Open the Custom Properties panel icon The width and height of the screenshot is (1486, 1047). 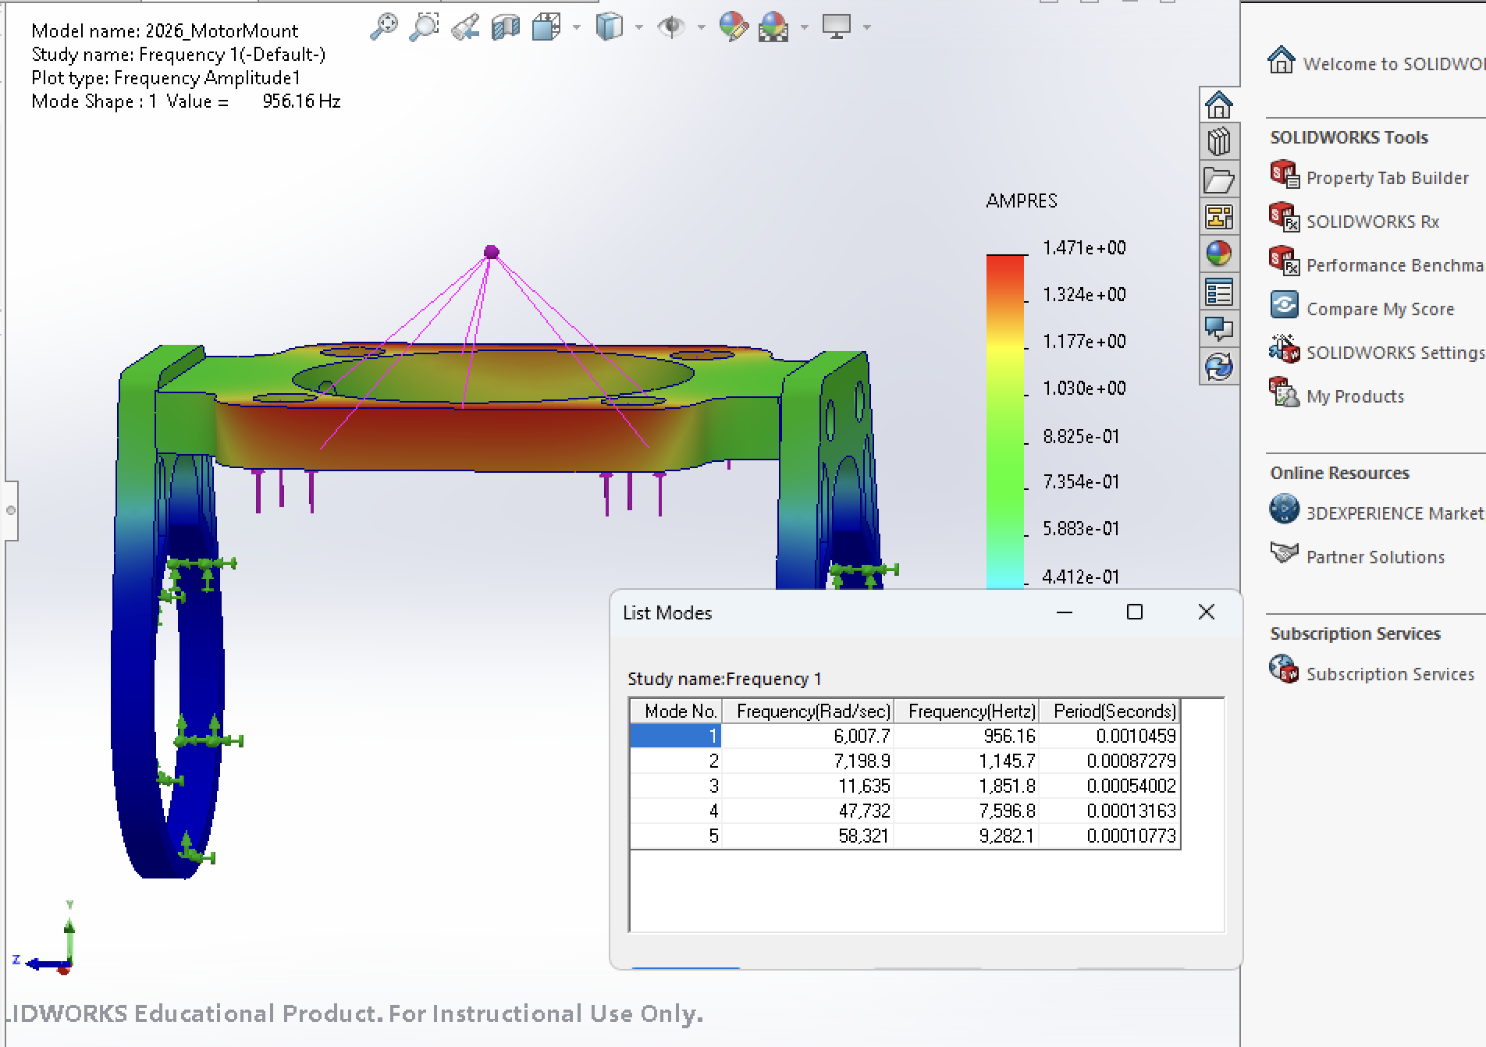(1220, 291)
